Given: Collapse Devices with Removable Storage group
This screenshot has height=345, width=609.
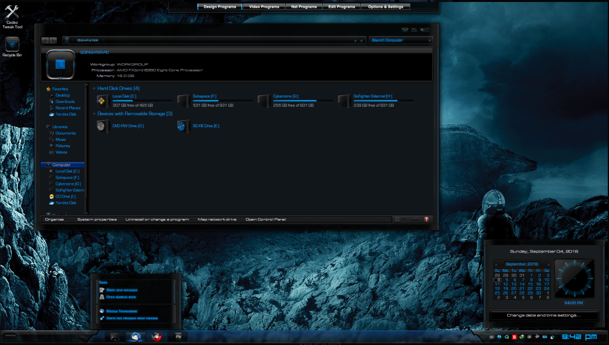Looking at the screenshot, I should click(x=94, y=114).
